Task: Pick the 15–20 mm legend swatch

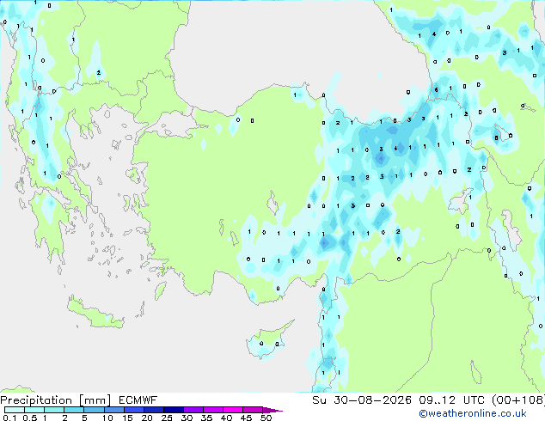Action: 133,410
